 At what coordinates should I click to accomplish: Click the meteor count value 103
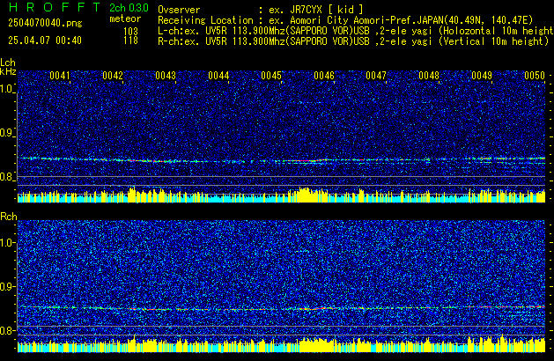point(130,32)
